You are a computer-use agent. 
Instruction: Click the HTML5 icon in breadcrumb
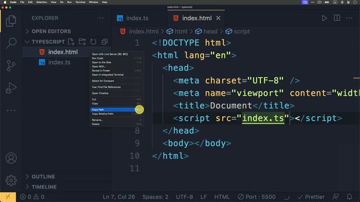[x=123, y=31]
